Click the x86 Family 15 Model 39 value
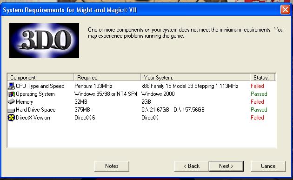The image size is (293, 180). 190,86
